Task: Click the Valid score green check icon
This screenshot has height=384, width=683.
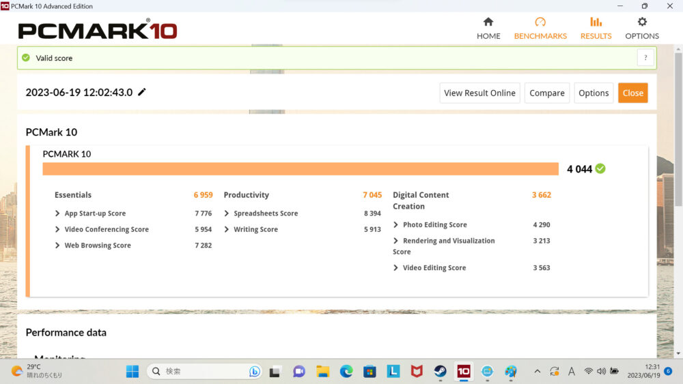Action: 26,58
